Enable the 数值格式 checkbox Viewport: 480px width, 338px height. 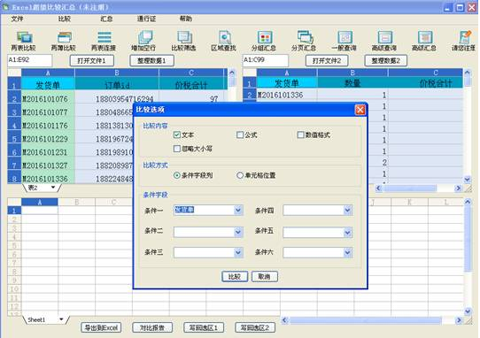tap(300, 134)
